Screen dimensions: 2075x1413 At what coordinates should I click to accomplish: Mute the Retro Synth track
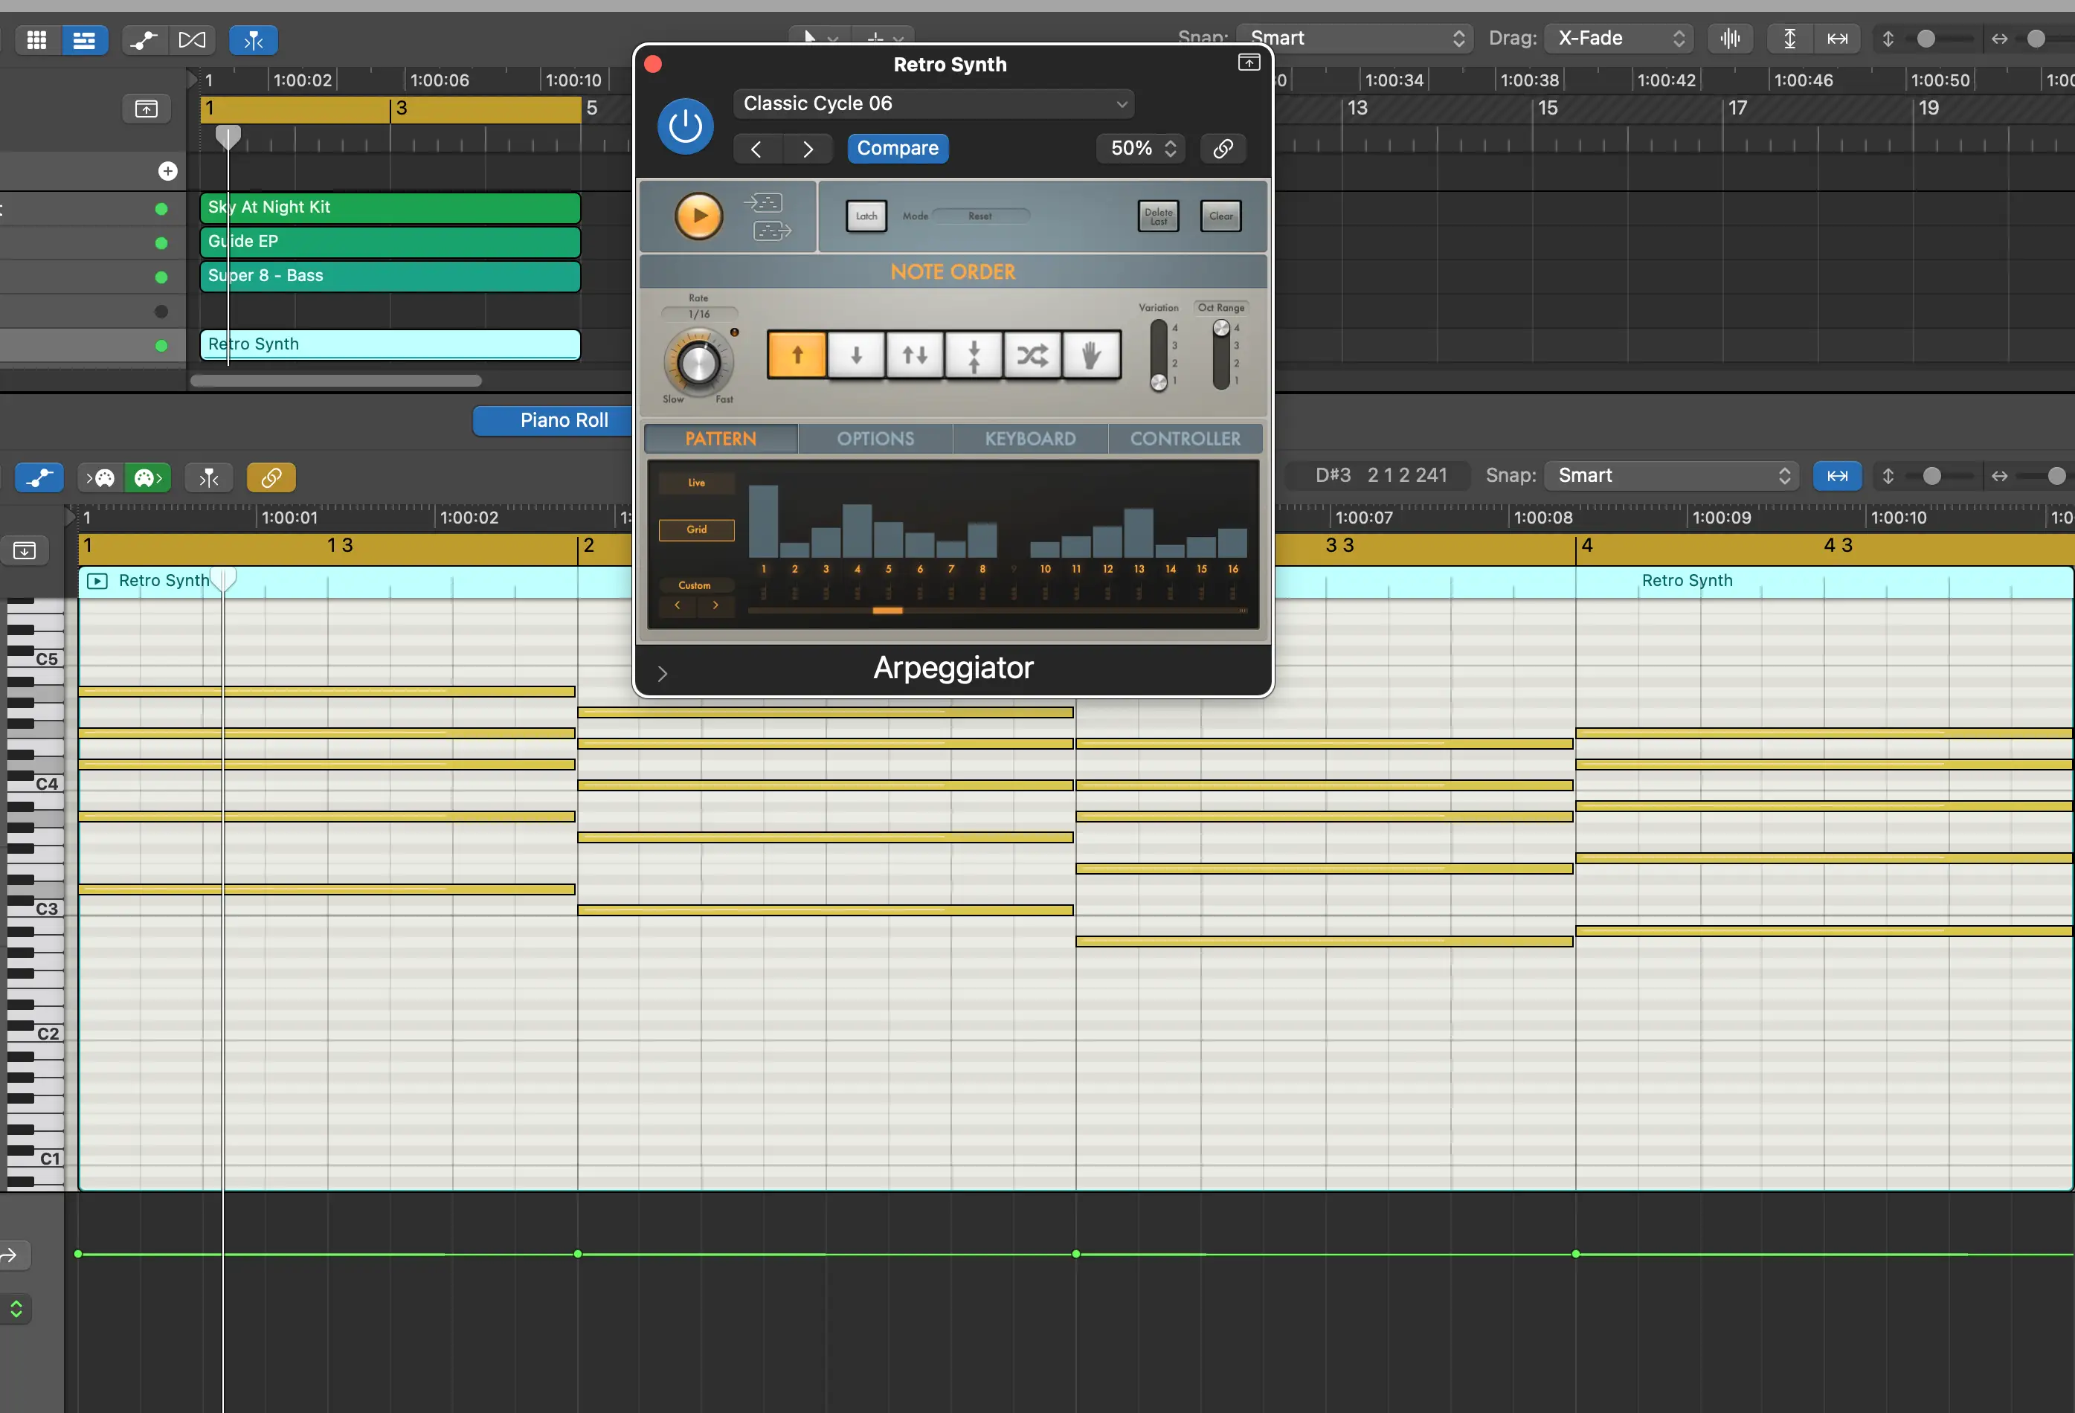coord(159,344)
